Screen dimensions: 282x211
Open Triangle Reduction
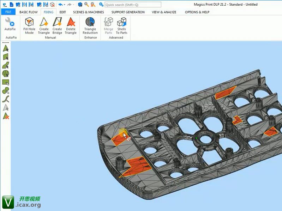90,26
